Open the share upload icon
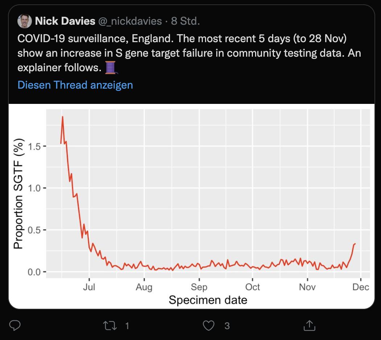The height and width of the screenshot is (340, 381). [309, 325]
